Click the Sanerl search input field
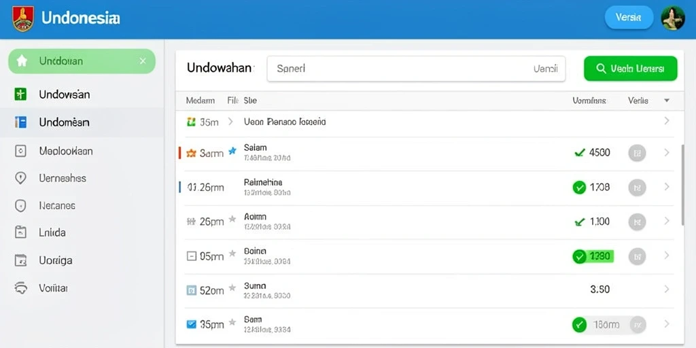The image size is (696, 348). (416, 69)
